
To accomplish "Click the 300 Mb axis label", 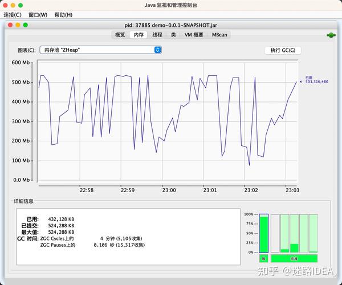I will point(21,121).
